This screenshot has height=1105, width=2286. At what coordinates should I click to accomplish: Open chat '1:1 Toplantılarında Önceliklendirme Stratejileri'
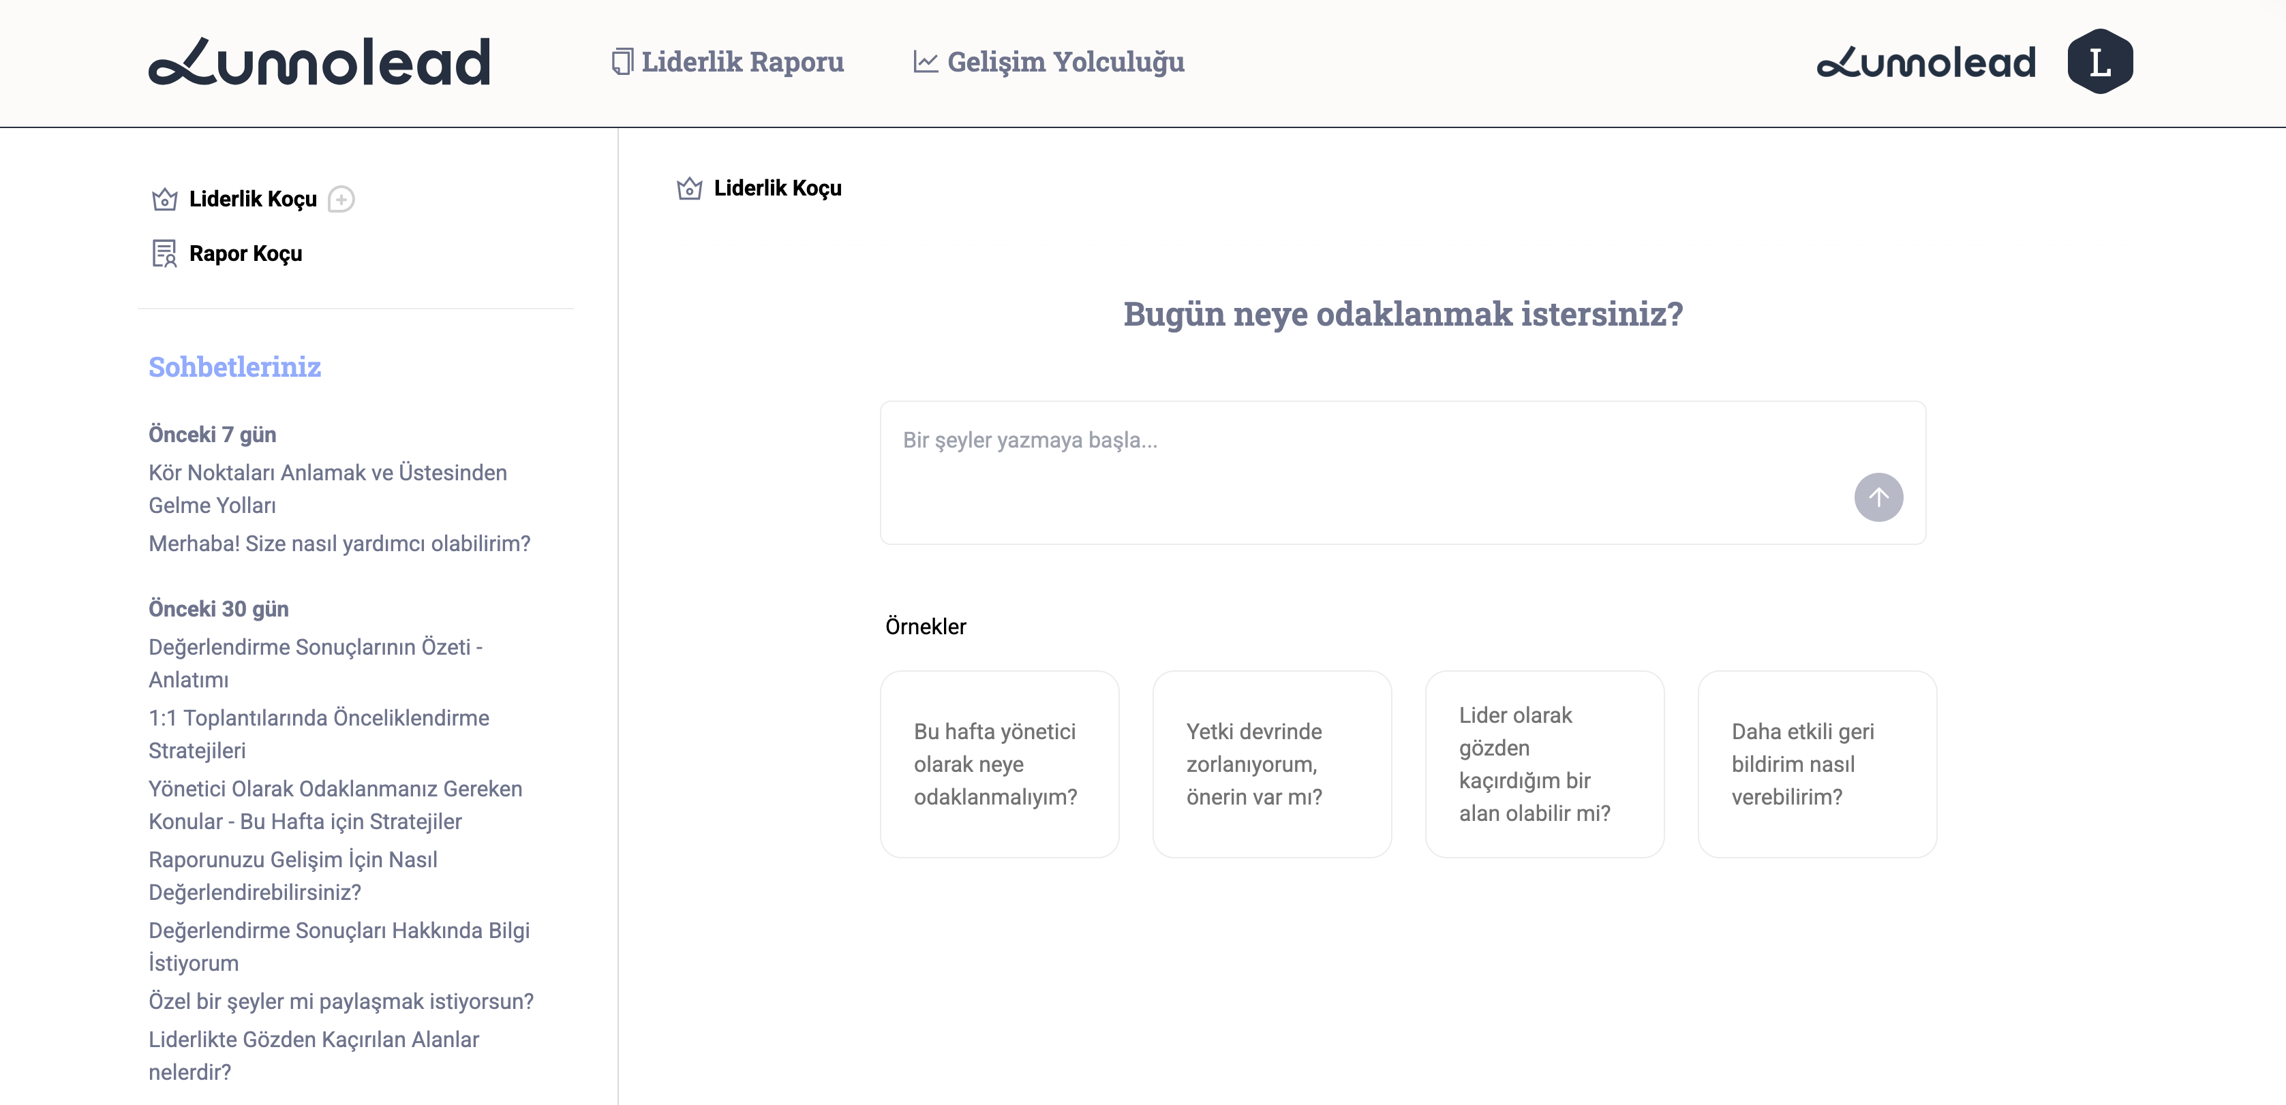pos(318,734)
